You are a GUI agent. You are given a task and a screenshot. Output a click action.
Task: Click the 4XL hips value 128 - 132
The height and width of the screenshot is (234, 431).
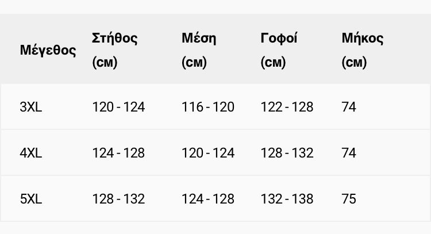(287, 153)
